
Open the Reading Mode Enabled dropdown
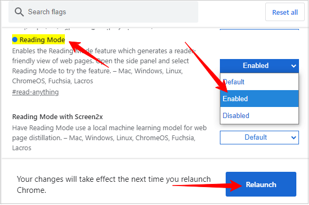pos(259,65)
